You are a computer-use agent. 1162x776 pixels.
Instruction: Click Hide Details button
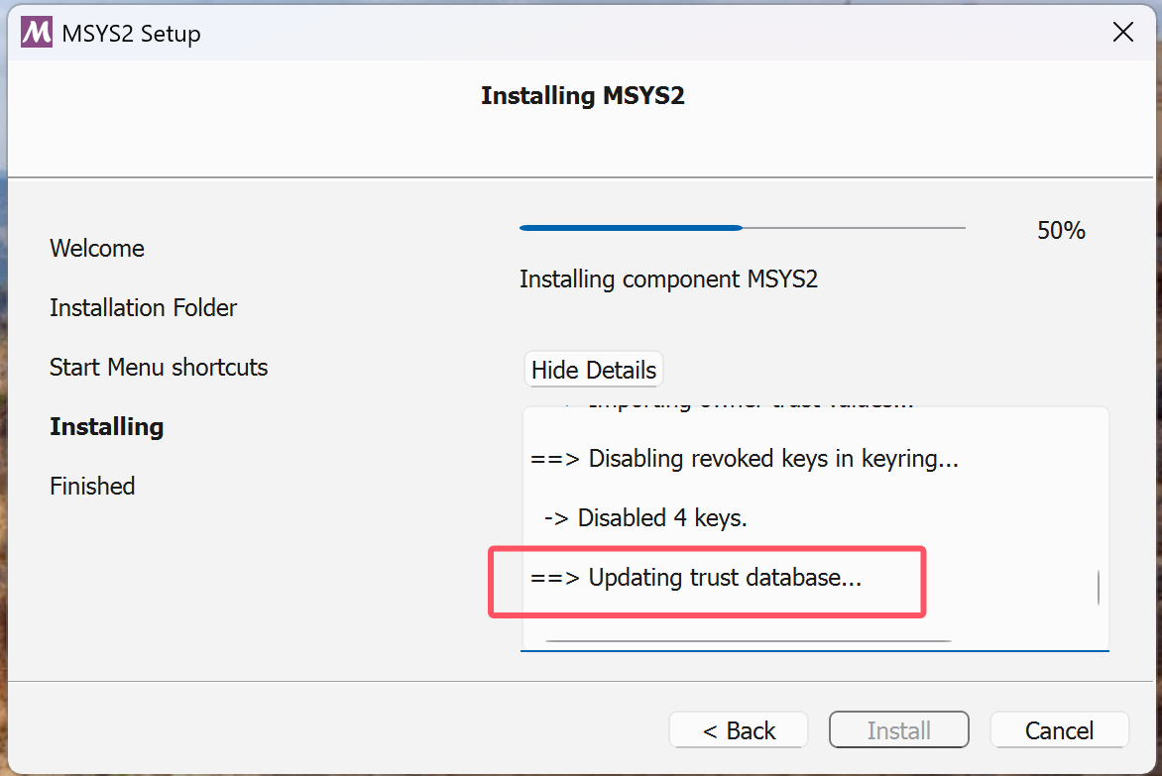pos(594,370)
